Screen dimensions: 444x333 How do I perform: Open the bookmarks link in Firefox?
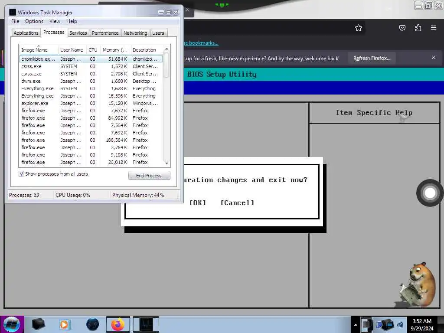[x=201, y=43]
